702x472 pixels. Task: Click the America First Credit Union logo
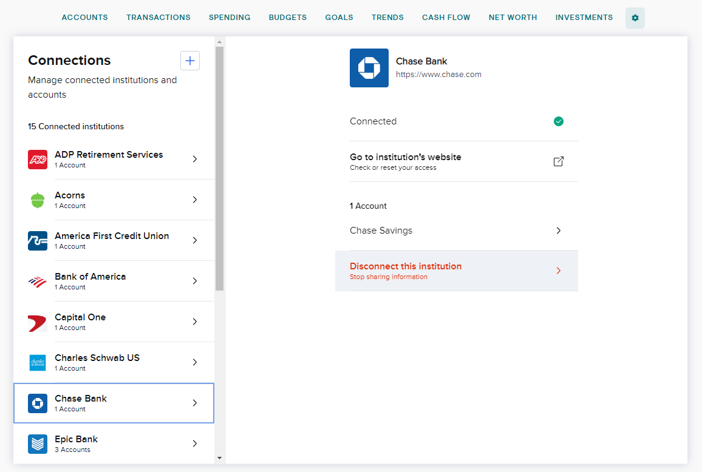pyautogui.click(x=38, y=241)
